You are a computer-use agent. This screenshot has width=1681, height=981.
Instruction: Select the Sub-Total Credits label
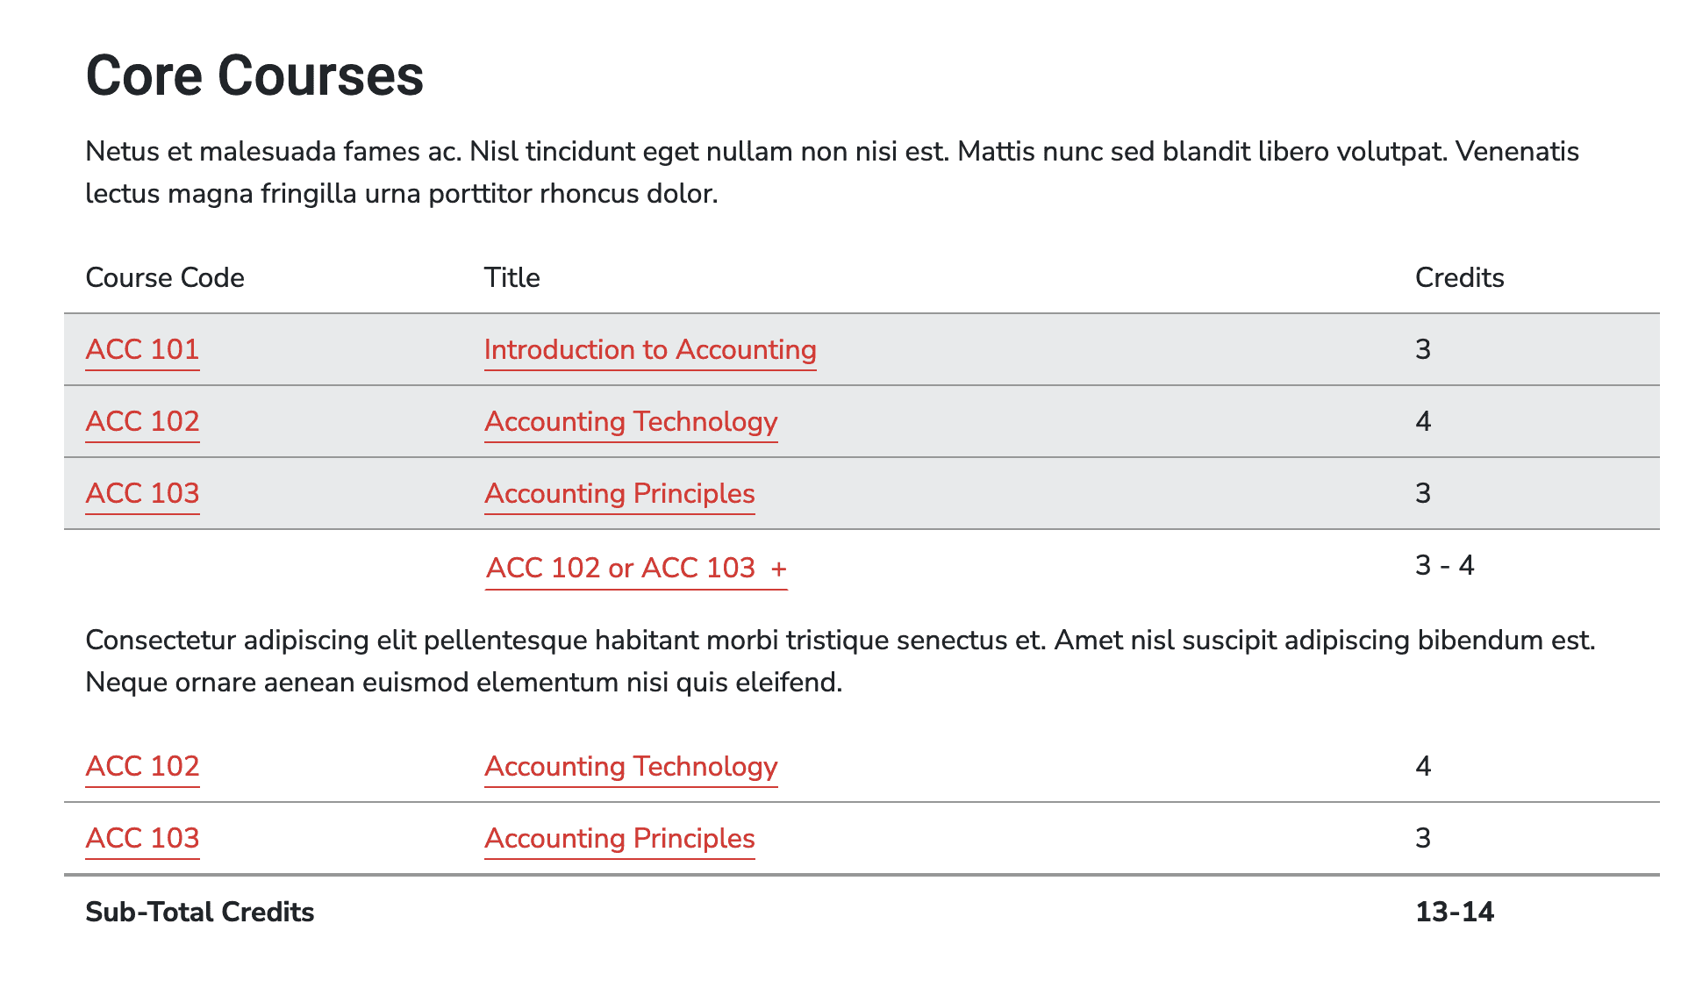(200, 913)
